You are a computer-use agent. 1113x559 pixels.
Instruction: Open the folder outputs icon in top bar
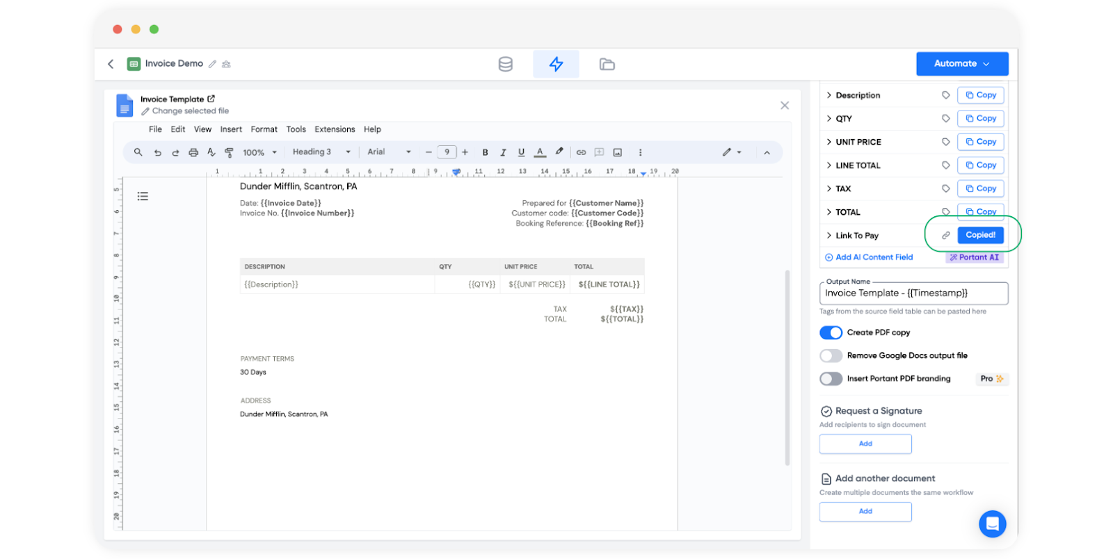pyautogui.click(x=607, y=64)
